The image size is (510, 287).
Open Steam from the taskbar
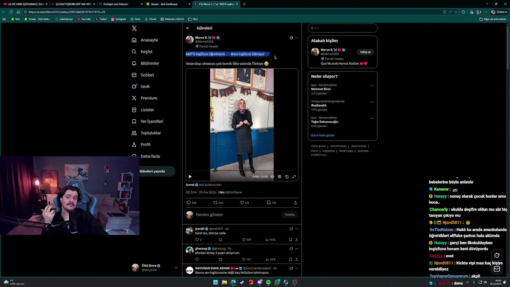point(242,282)
